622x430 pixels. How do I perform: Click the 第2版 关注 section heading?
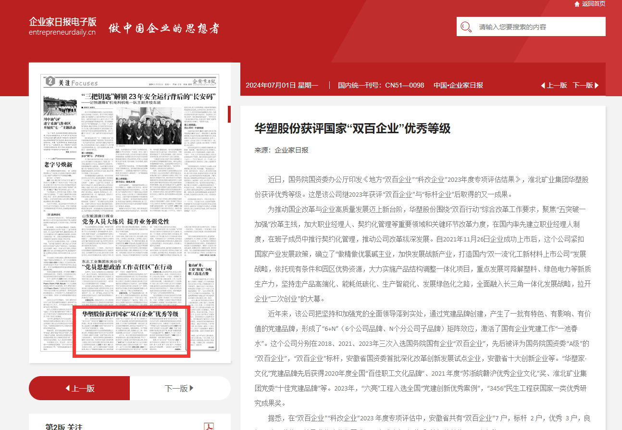(64, 427)
